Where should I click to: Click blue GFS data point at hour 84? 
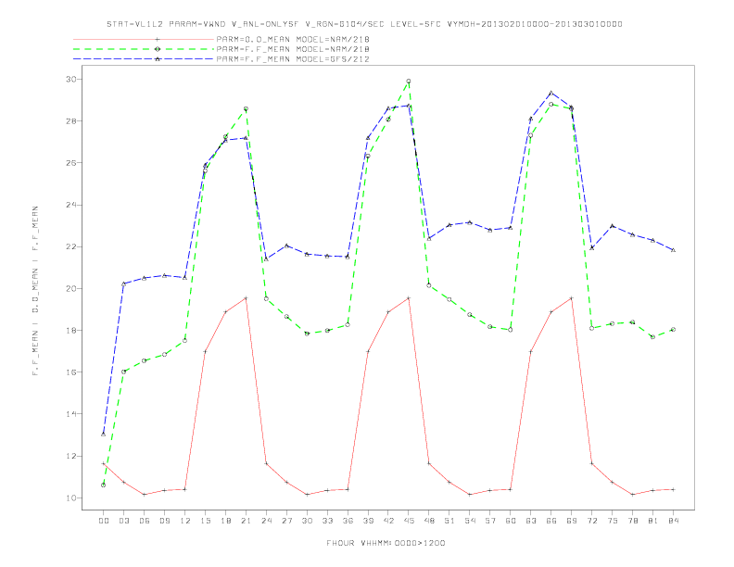click(x=673, y=250)
